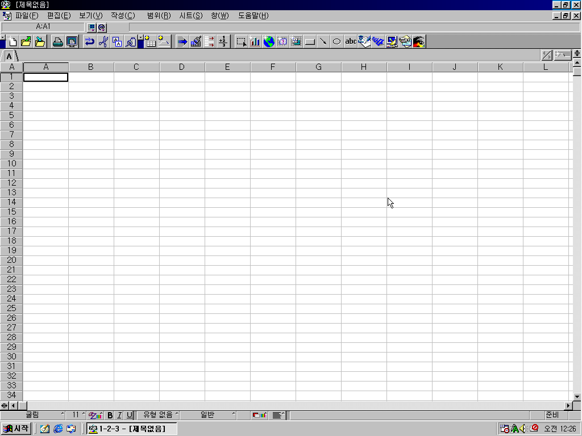582x436 pixels.
Task: Select column D header
Action: (x=181, y=67)
